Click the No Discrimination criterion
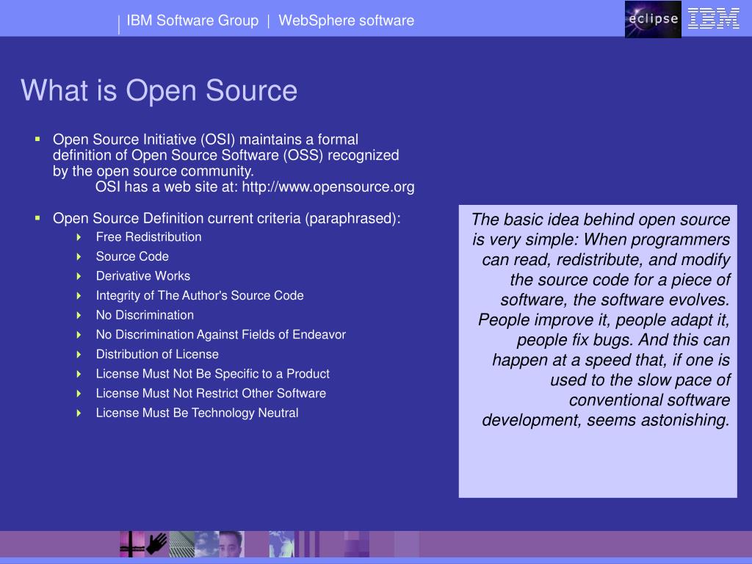 point(145,315)
